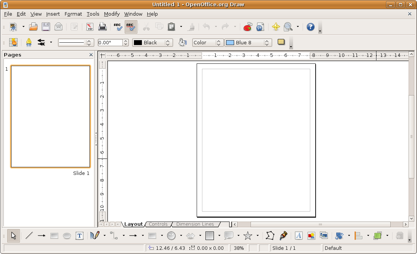Increase line width with stepper

coord(126,41)
